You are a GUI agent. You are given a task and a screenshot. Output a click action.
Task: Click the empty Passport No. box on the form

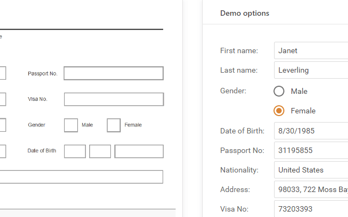(114, 73)
